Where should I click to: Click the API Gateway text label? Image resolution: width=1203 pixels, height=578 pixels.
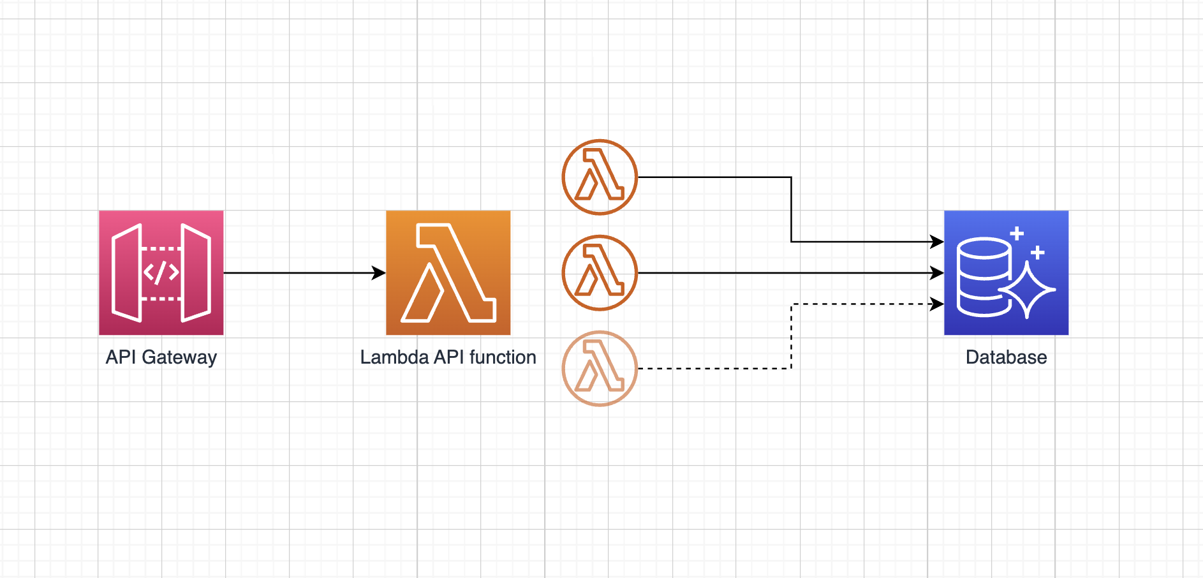(x=161, y=357)
